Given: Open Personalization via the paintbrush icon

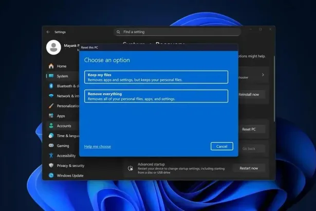Looking at the screenshot, I should pos(51,106).
